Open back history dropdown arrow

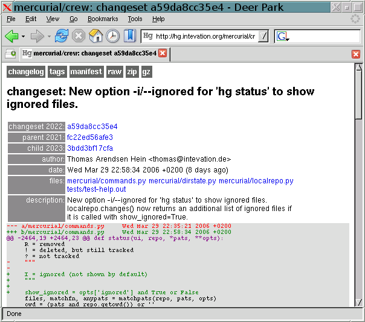(x=23, y=36)
